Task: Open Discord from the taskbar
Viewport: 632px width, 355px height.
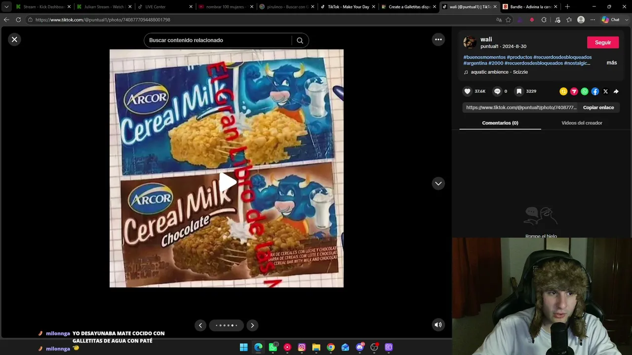Action: click(360, 348)
